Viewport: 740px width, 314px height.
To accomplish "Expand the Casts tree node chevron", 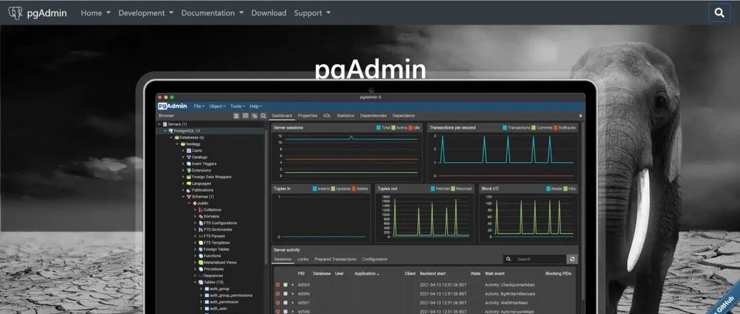I will pos(183,151).
